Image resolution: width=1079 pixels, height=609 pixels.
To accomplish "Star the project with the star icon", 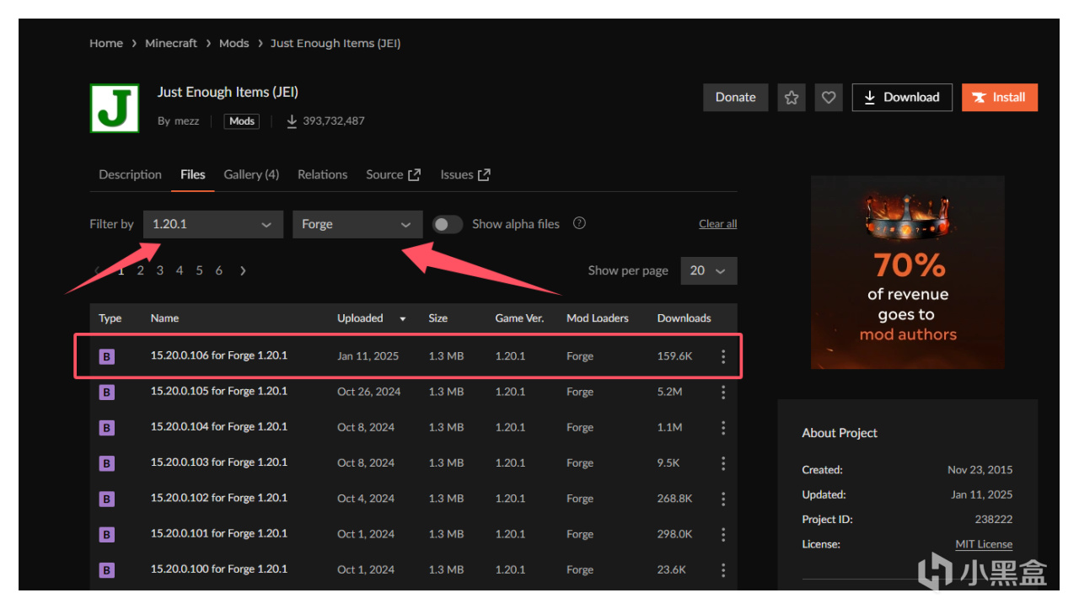I will pos(792,98).
